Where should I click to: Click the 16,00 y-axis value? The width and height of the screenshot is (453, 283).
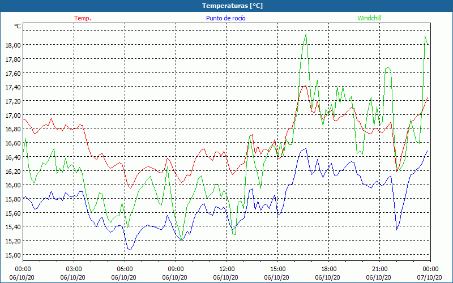[x=13, y=185]
